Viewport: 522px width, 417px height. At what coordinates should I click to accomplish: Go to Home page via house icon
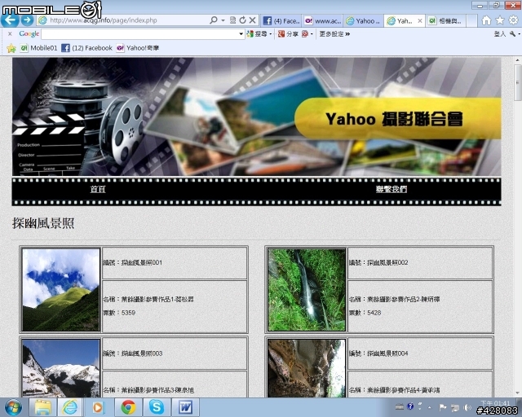(x=486, y=20)
